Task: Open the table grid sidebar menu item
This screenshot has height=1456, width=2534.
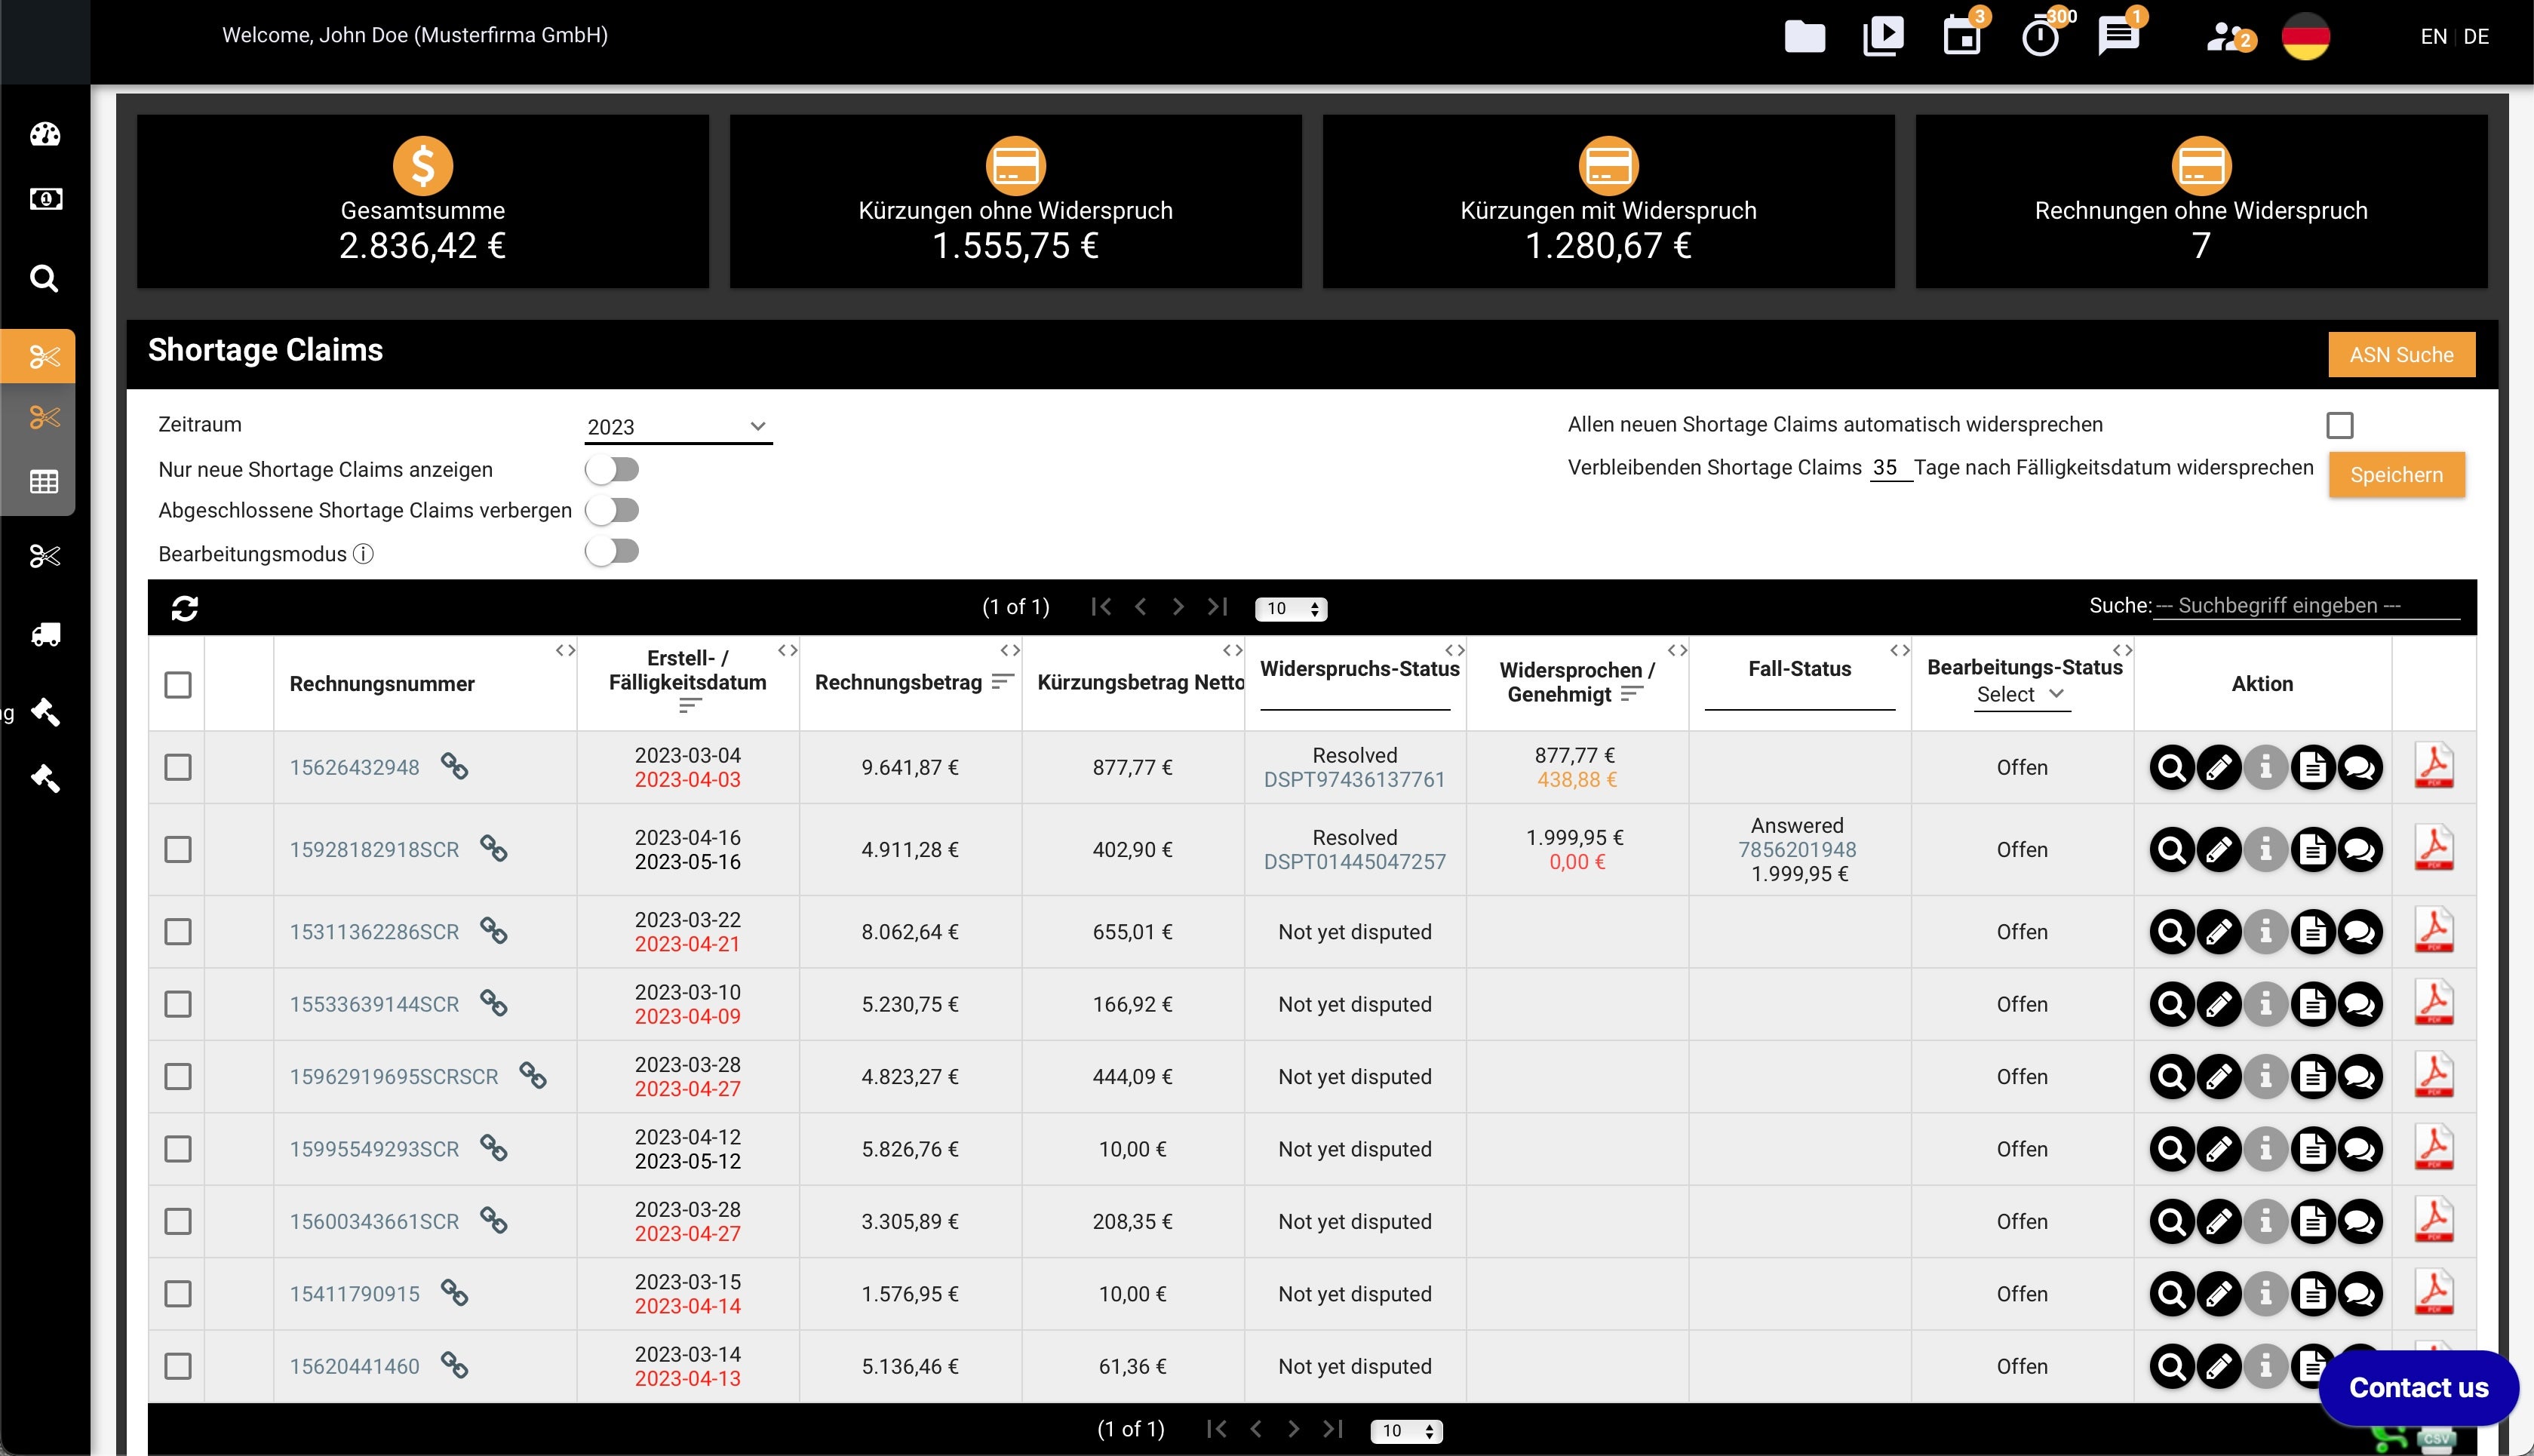Action: [44, 482]
